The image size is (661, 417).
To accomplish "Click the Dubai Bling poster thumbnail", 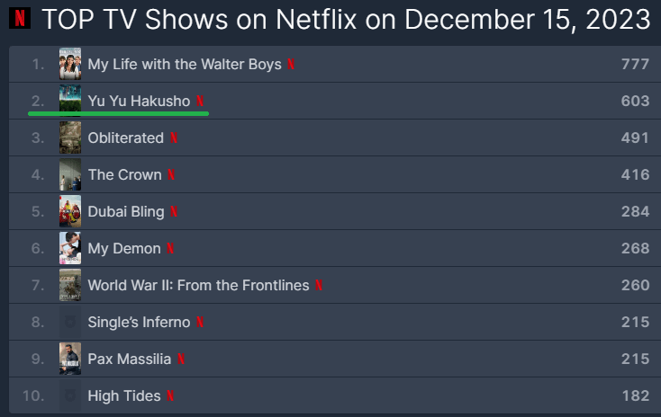I will 70,212.
